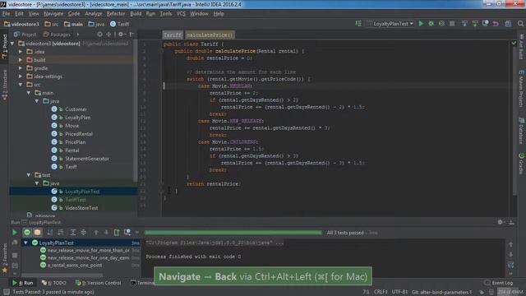Rerun tests in the Run panel
Screen dimensions: 526x296
coord(15,232)
